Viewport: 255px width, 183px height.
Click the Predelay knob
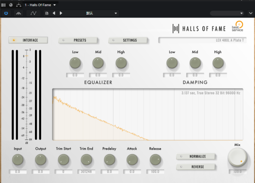pos(110,160)
